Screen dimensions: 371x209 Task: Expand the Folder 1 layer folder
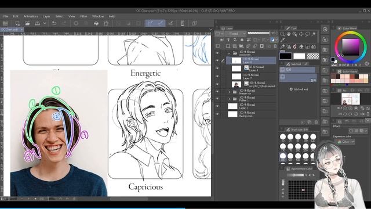coord(229,99)
